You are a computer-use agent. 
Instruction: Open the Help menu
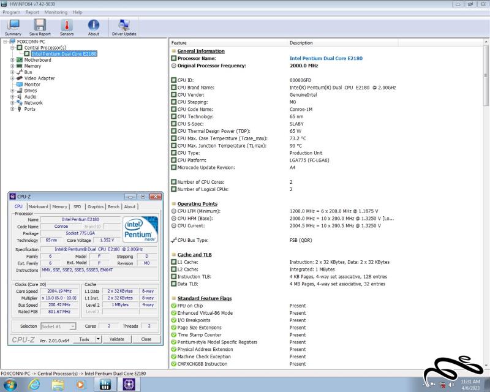pos(78,12)
